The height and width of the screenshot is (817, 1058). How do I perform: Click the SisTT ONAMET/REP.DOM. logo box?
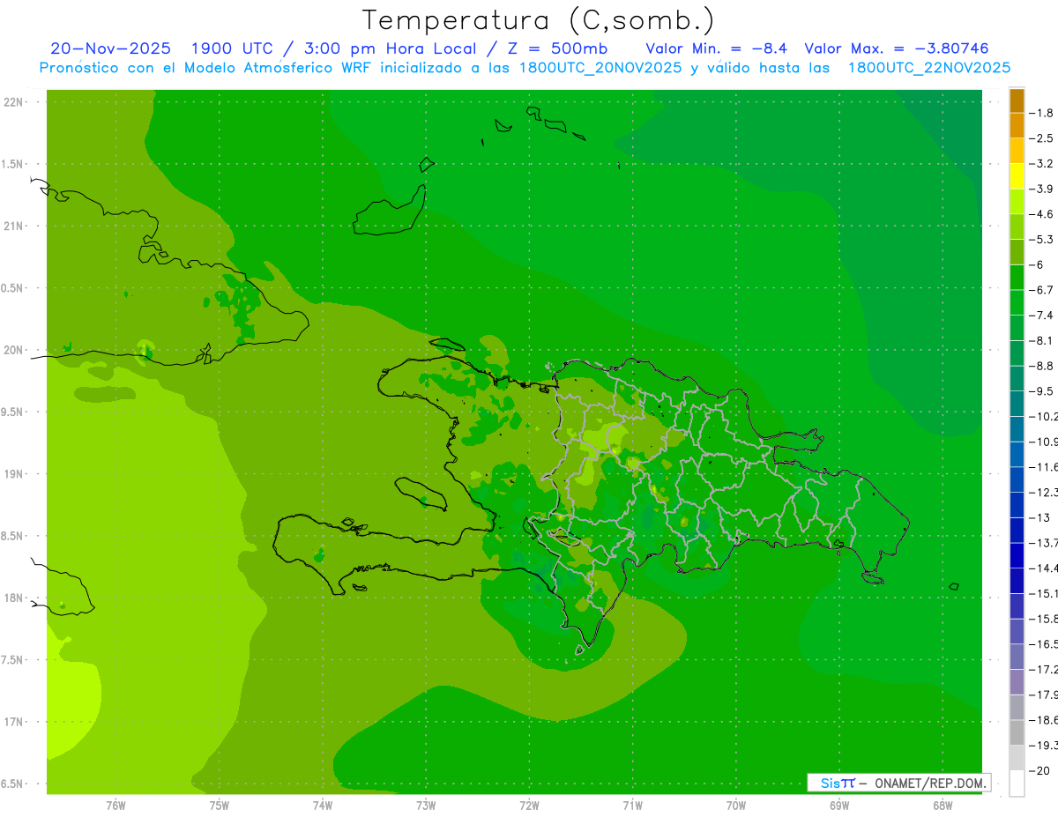tap(899, 782)
